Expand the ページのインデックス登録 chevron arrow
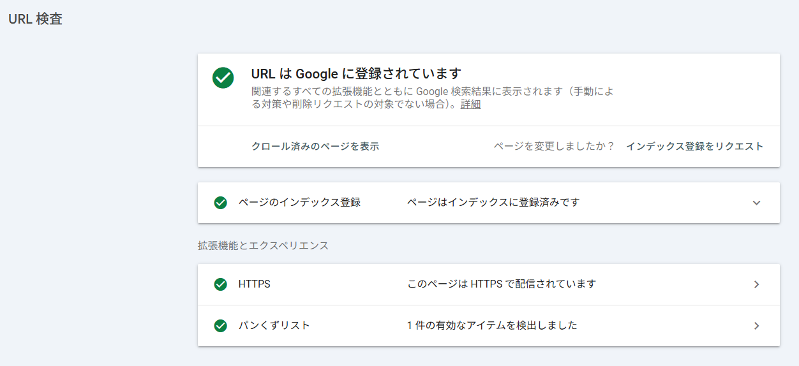 [756, 203]
